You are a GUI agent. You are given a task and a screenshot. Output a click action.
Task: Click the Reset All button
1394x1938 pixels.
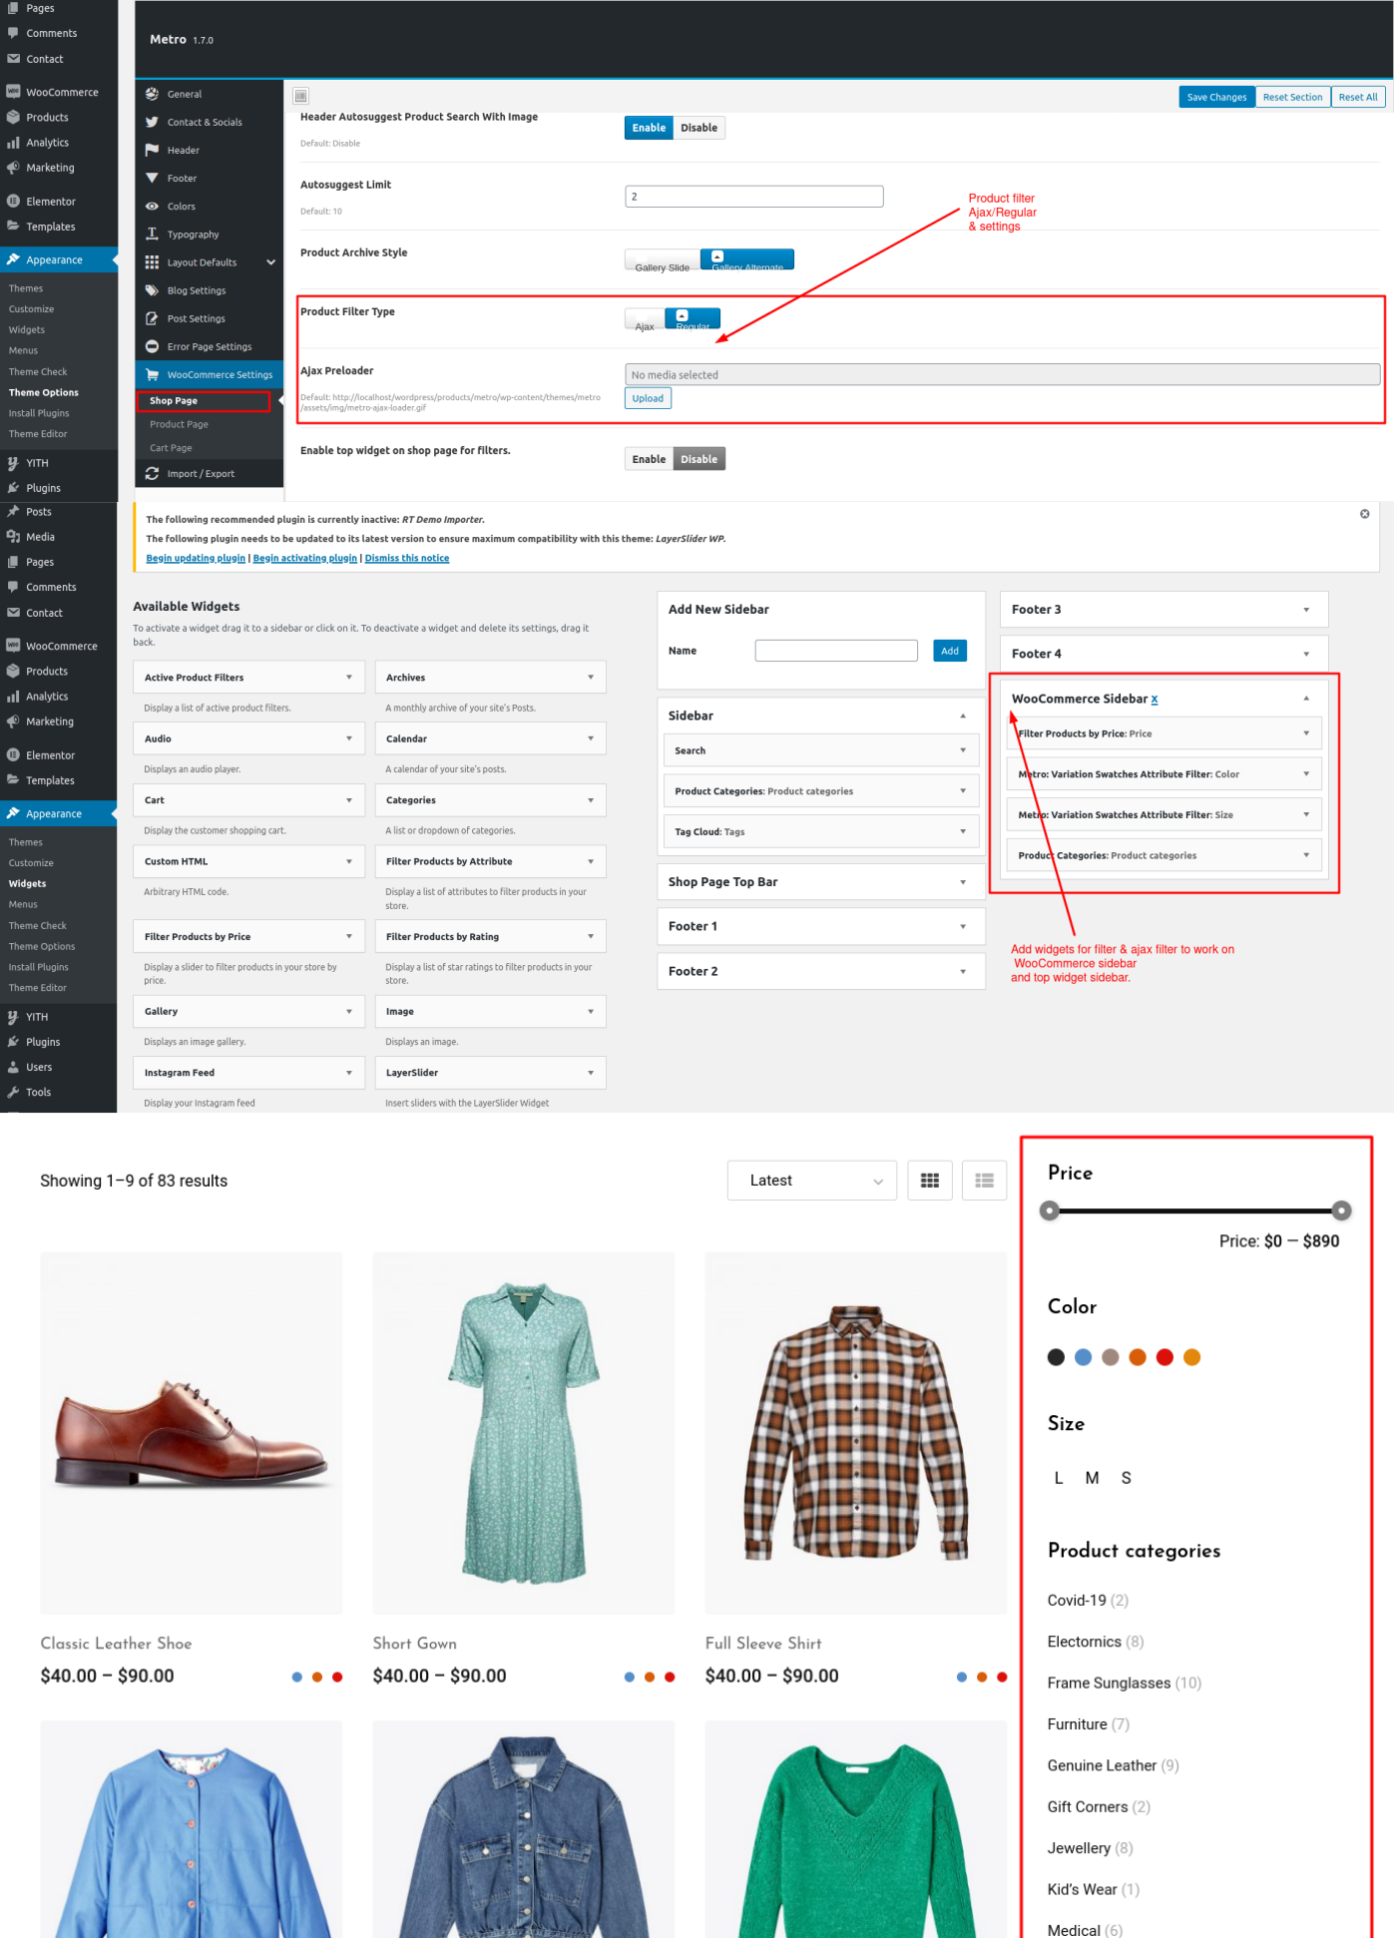[1357, 97]
